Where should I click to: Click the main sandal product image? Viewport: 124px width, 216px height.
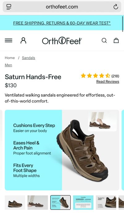coord(62,150)
